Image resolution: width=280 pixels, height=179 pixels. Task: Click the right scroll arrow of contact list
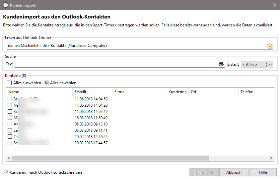271,158
